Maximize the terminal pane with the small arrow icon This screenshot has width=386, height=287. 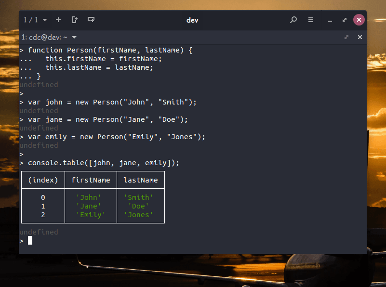[x=346, y=37]
